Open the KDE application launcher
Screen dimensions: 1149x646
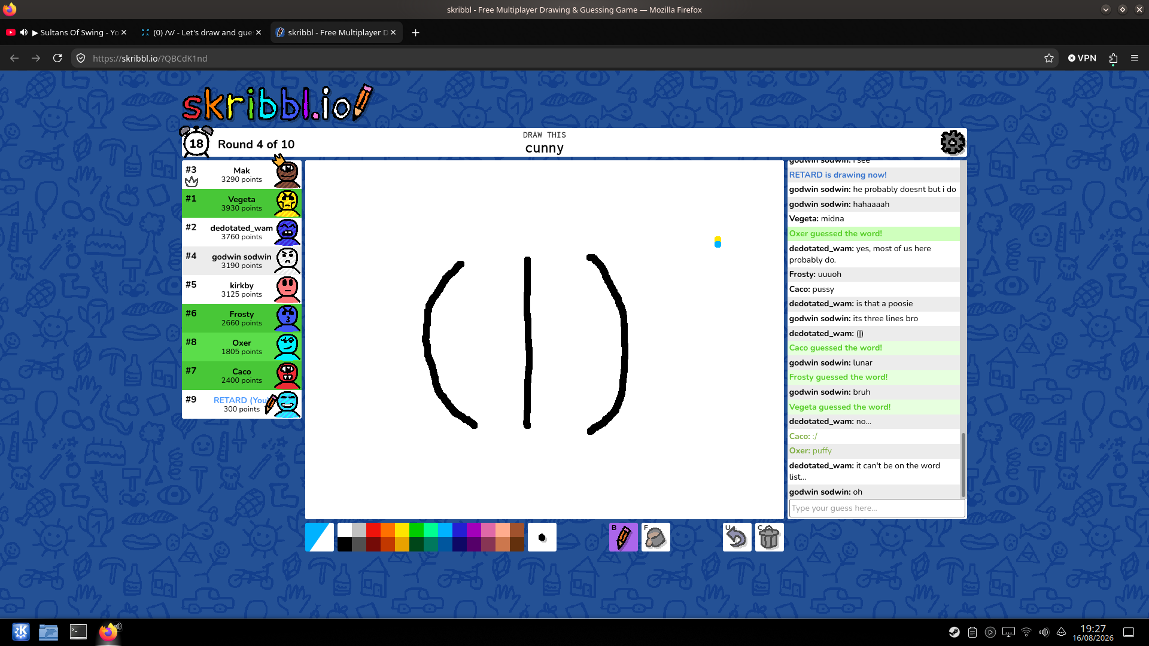pos(21,632)
